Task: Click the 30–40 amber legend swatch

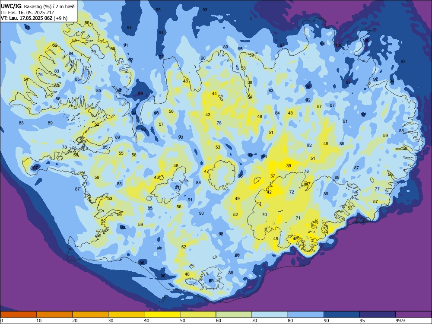Action: click(126, 314)
